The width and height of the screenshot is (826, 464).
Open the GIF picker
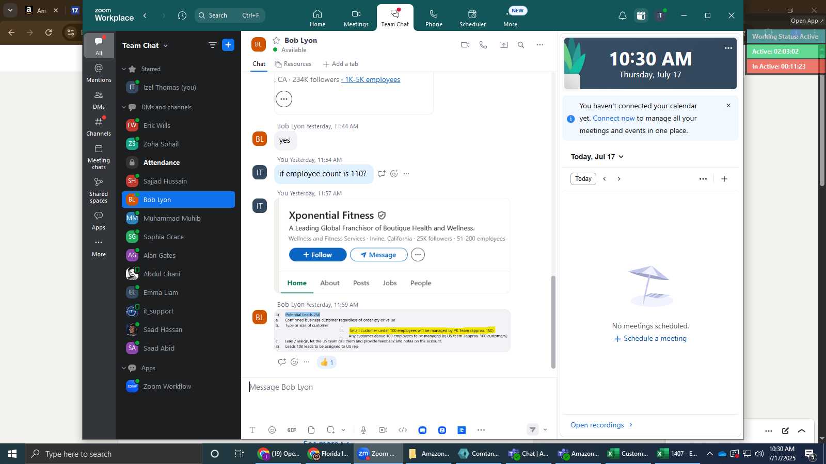tap(292, 430)
